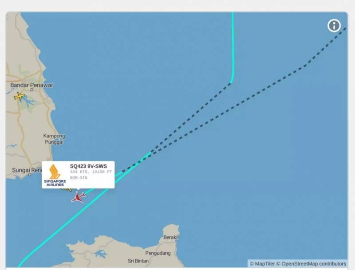This screenshot has height=270, width=355.
Task: Open the OpenStreetMap contributors link
Action: pyautogui.click(x=312, y=264)
